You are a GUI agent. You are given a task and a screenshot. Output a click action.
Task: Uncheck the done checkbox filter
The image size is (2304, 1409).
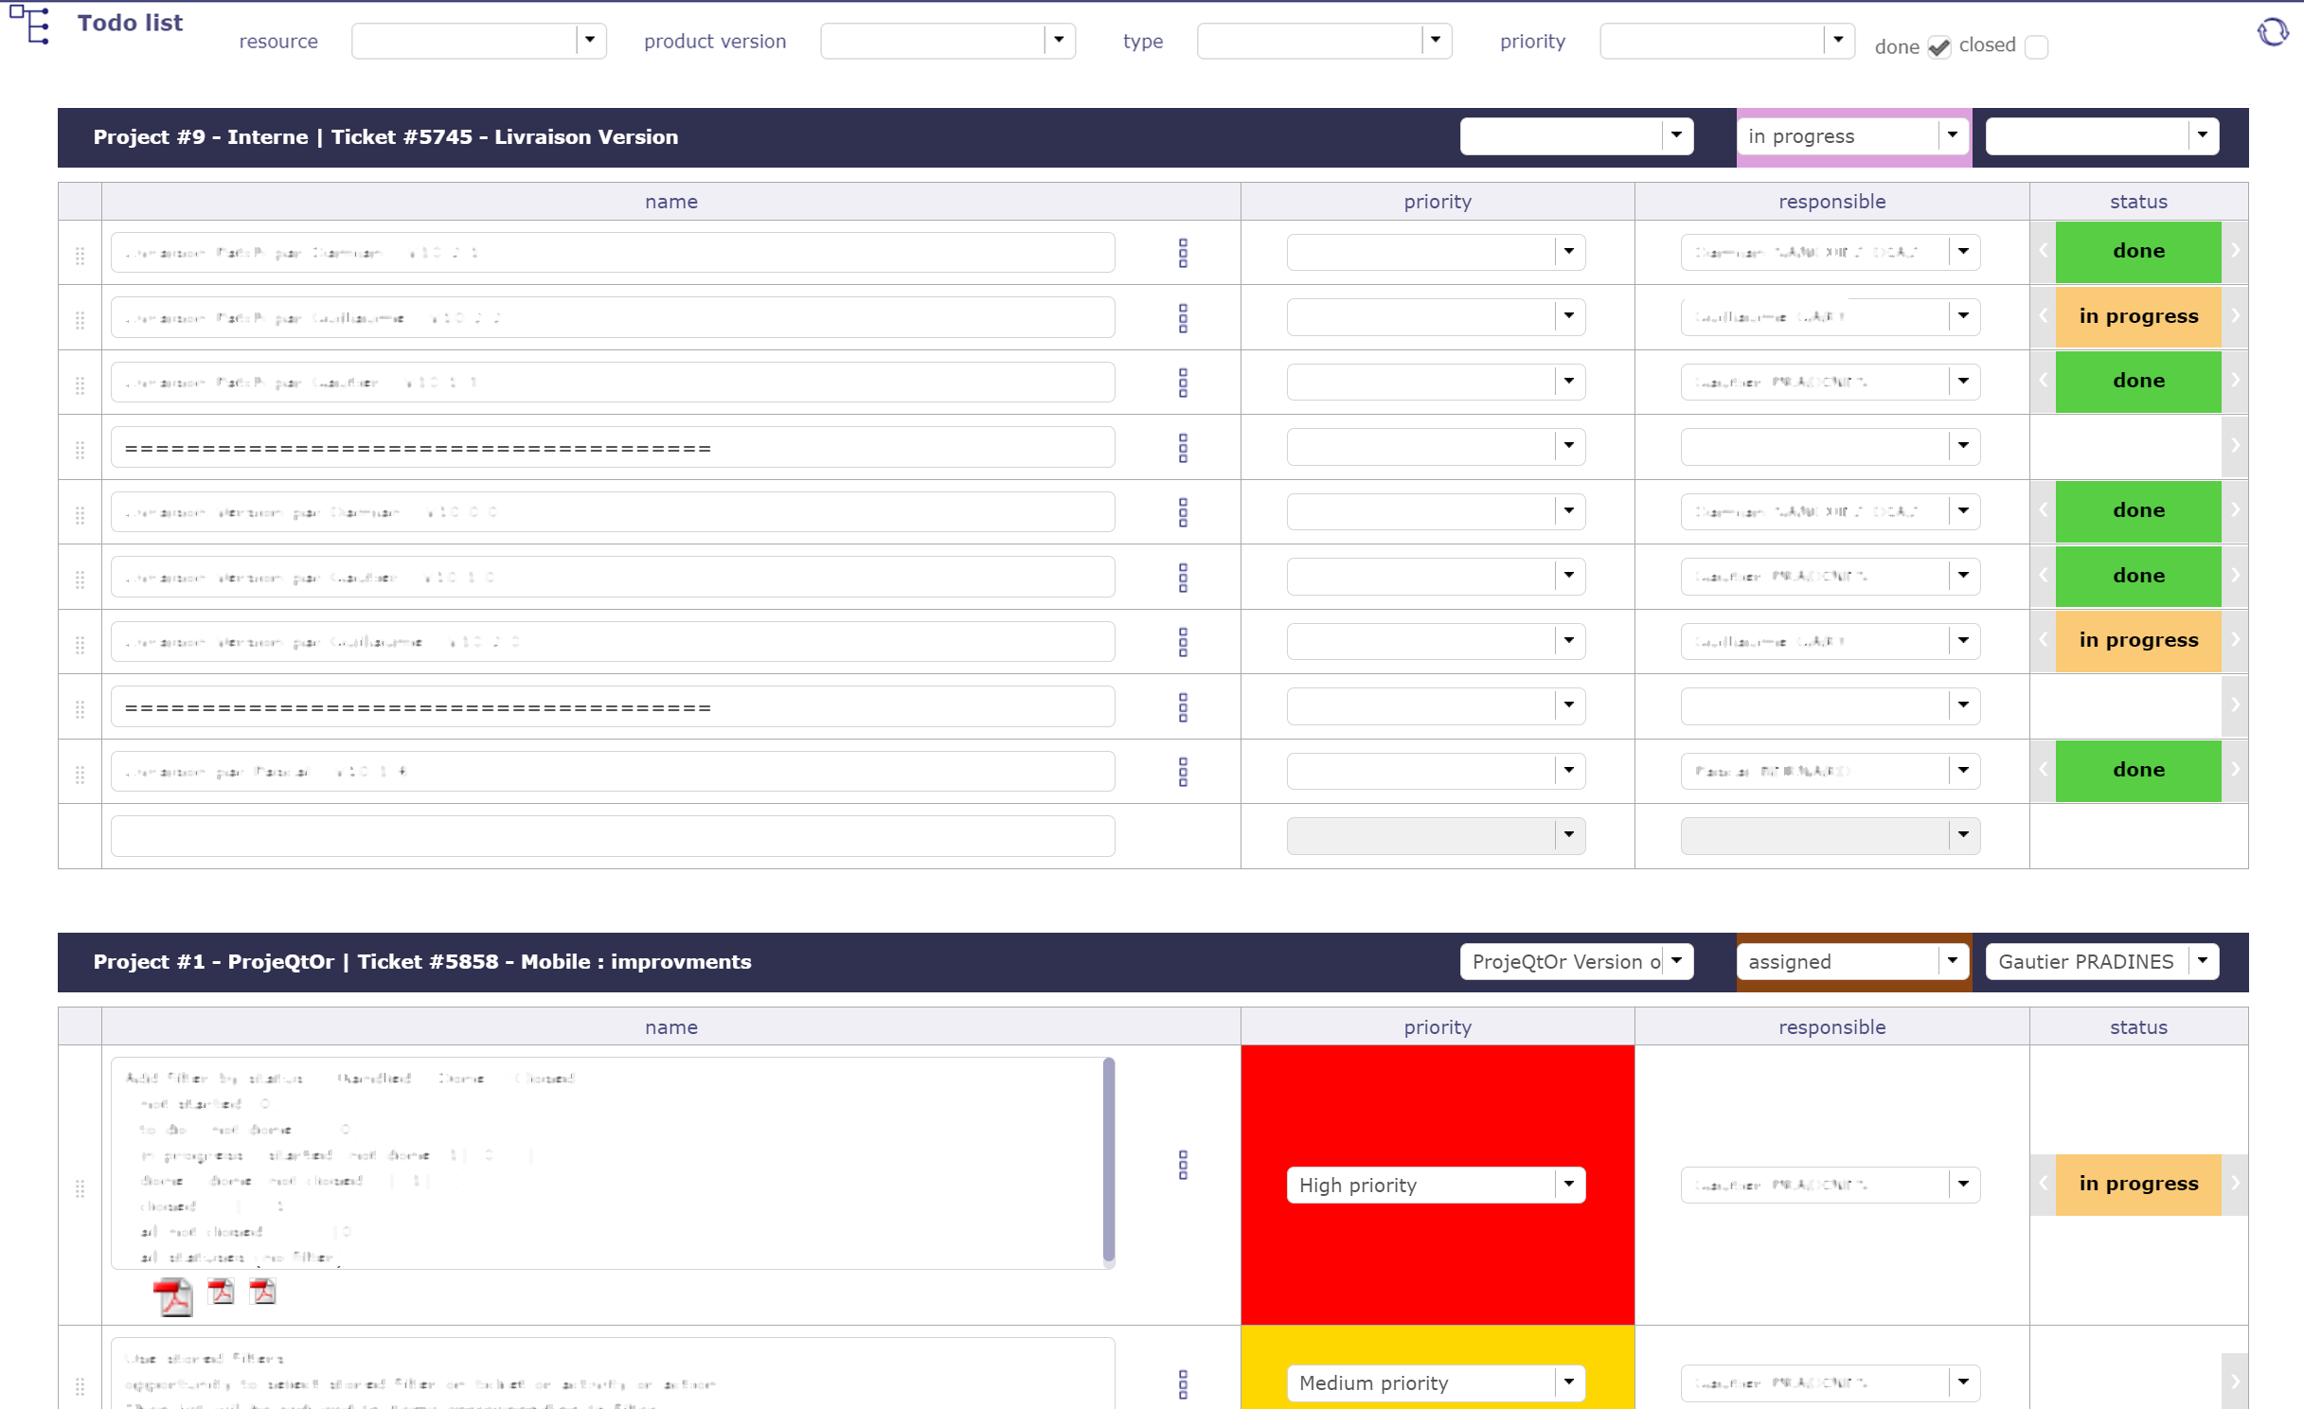coord(1939,45)
